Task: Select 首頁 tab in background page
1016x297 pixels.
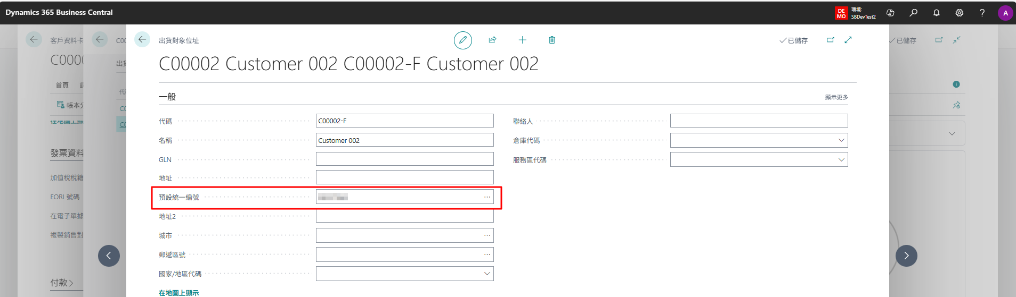Action: (x=62, y=85)
